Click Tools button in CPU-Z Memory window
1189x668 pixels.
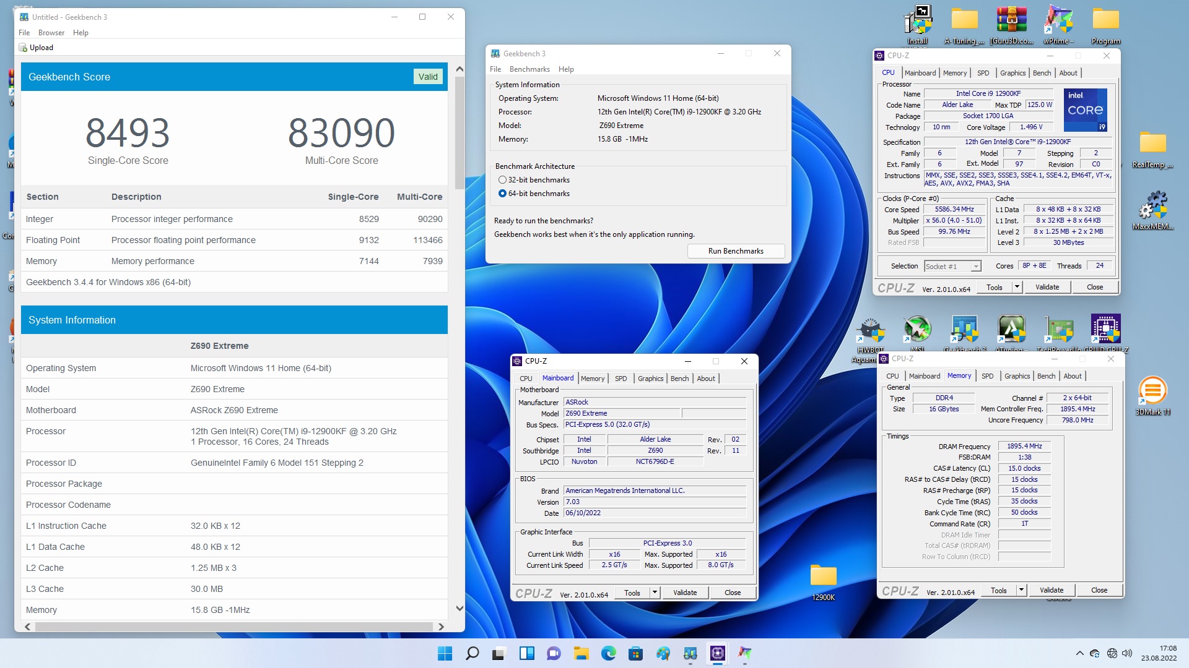tap(998, 591)
